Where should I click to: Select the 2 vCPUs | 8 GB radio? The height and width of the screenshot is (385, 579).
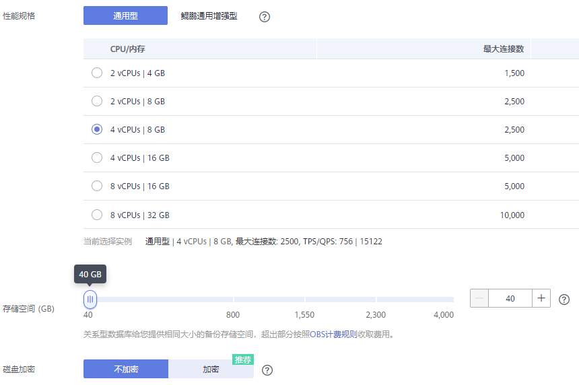(x=97, y=101)
